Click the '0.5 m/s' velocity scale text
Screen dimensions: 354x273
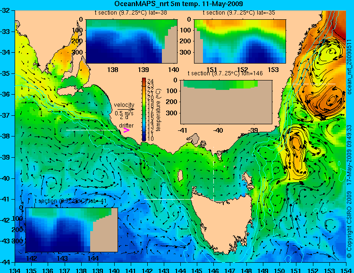[x=124, y=113]
